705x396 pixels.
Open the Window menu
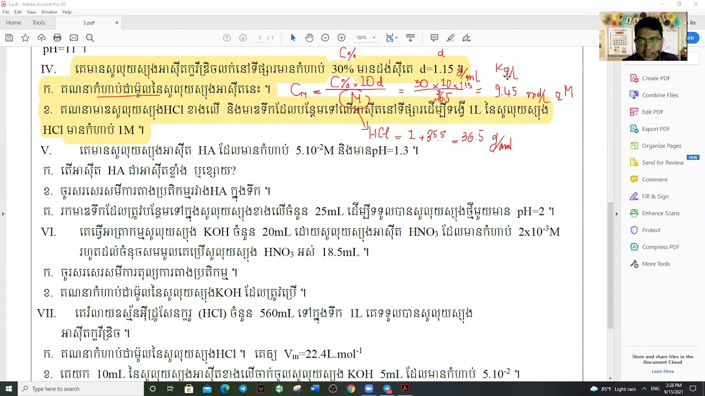coord(49,12)
